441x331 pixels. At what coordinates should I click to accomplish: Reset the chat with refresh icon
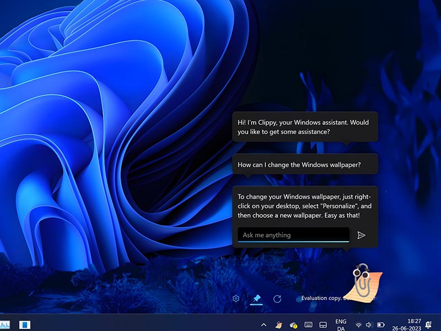pos(277,298)
